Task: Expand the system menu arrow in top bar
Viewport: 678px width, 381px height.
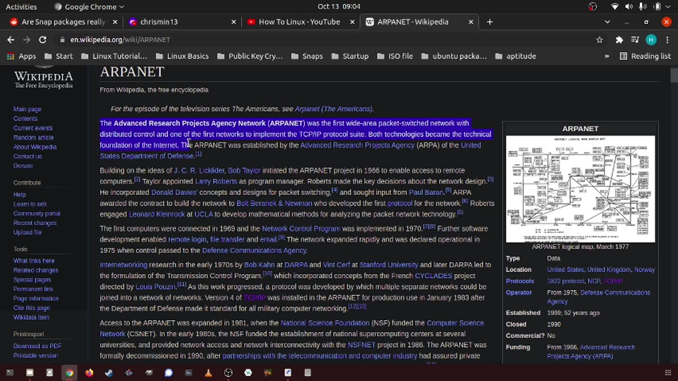Action: pyautogui.click(x=668, y=6)
